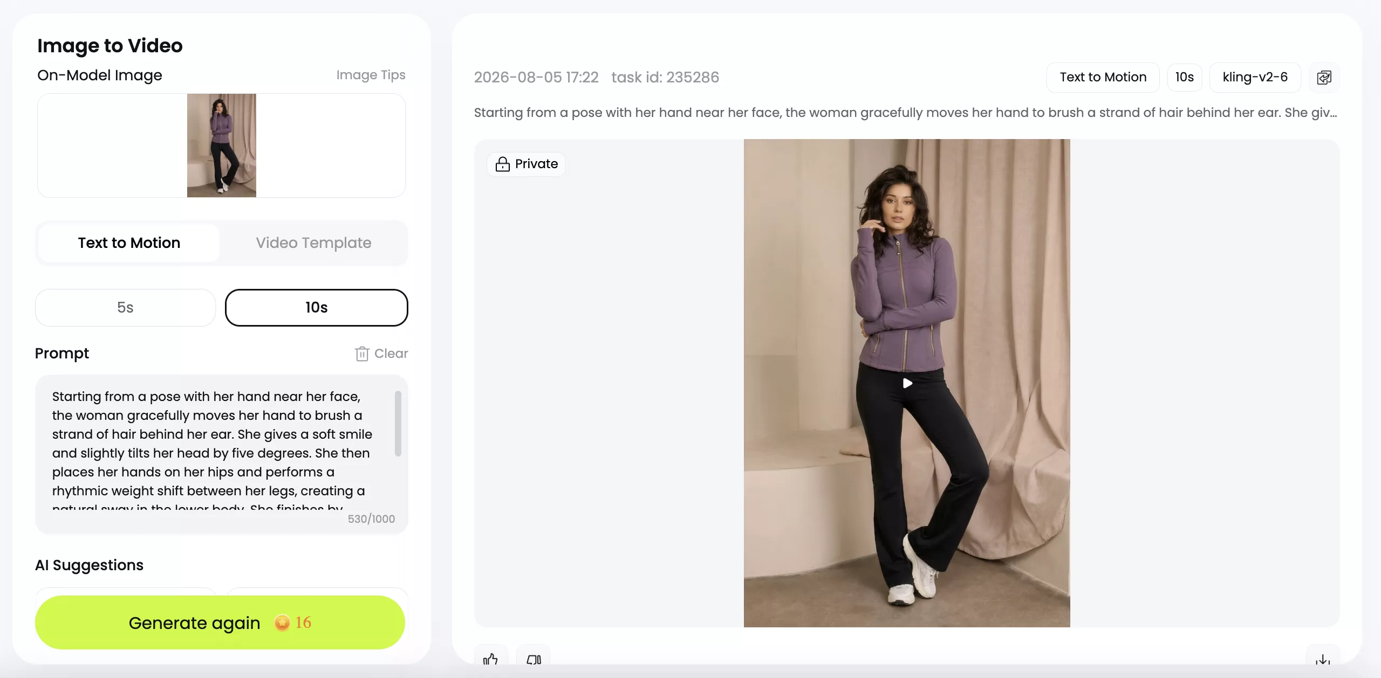Switch to the Video Template tab
The image size is (1381, 678).
(x=313, y=243)
